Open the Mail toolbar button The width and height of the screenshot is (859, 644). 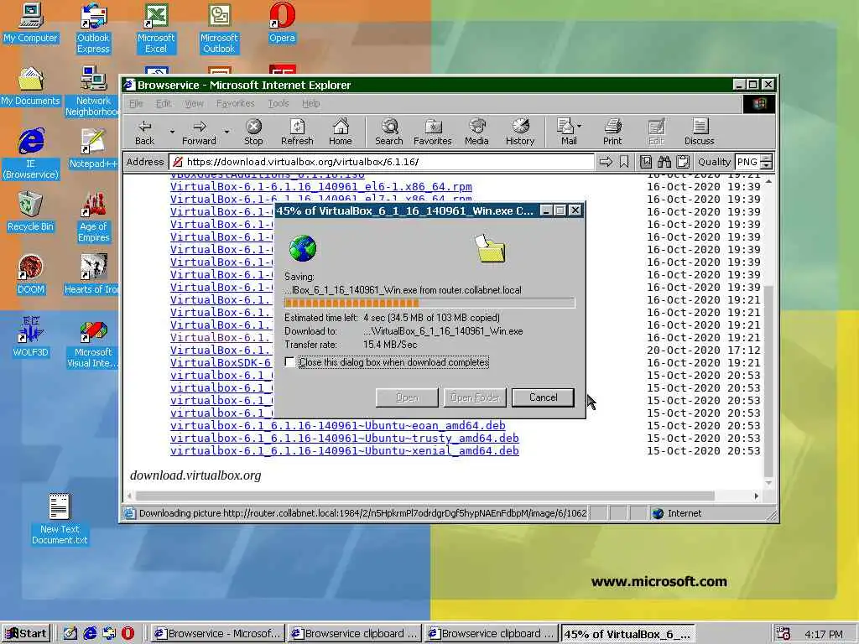(x=565, y=132)
